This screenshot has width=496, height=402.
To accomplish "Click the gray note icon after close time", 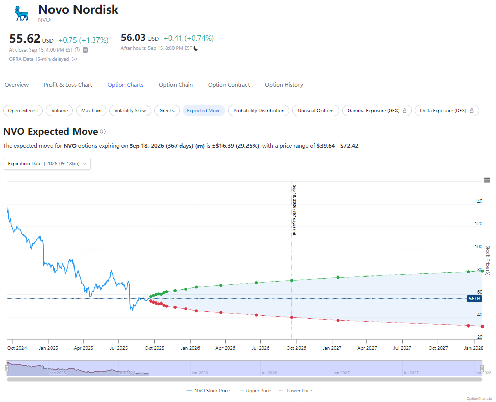I will pyautogui.click(x=85, y=50).
